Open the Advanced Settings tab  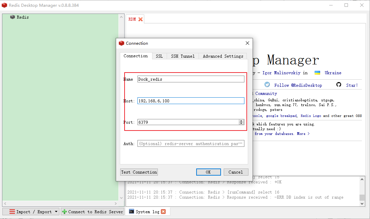click(223, 56)
